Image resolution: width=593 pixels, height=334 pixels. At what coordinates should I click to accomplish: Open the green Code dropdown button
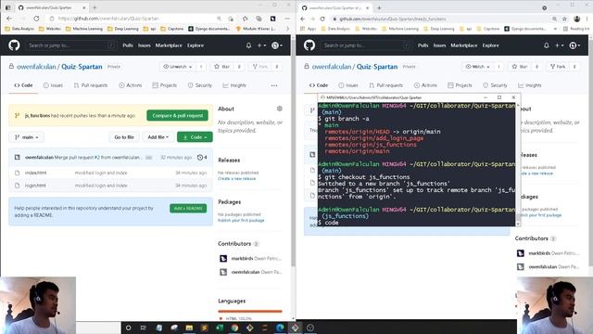coord(195,137)
